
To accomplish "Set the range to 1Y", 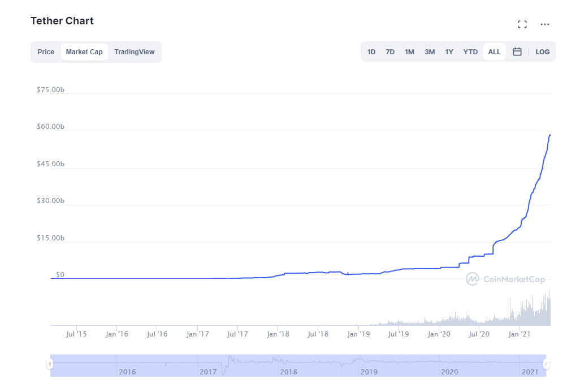I will (449, 52).
